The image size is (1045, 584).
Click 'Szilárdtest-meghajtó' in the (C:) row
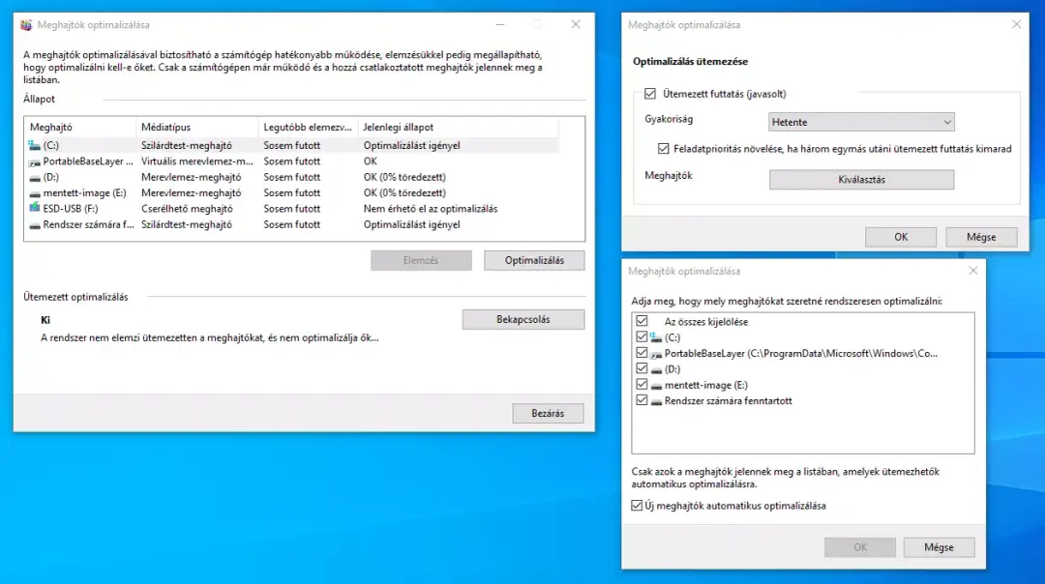pos(187,145)
